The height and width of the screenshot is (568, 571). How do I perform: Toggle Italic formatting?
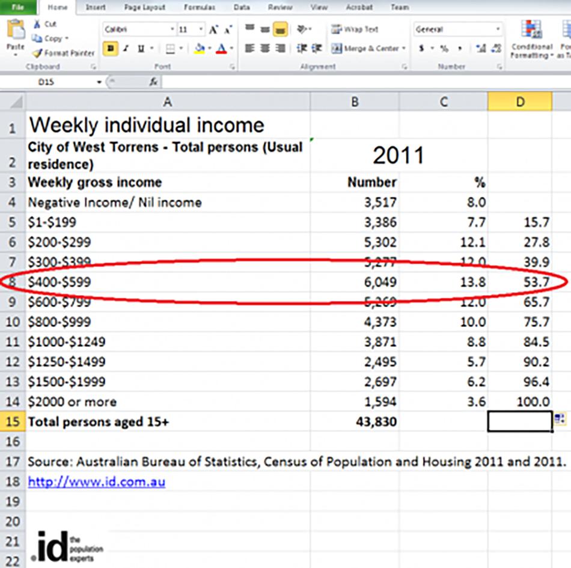[126, 49]
